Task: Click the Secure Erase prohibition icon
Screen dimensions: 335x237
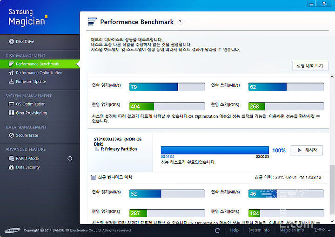Action: pyautogui.click(x=11, y=135)
